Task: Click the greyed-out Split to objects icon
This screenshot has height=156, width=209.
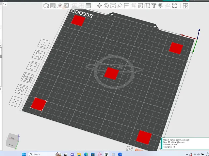Action: tap(75, 6)
